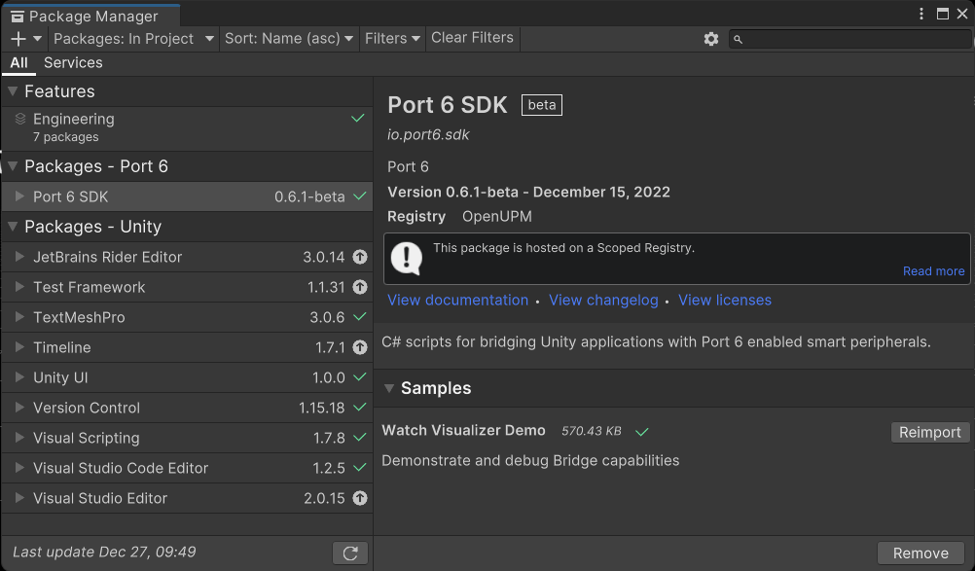Select the Visual Studio Code Editor package
The image size is (975, 571).
click(187, 467)
